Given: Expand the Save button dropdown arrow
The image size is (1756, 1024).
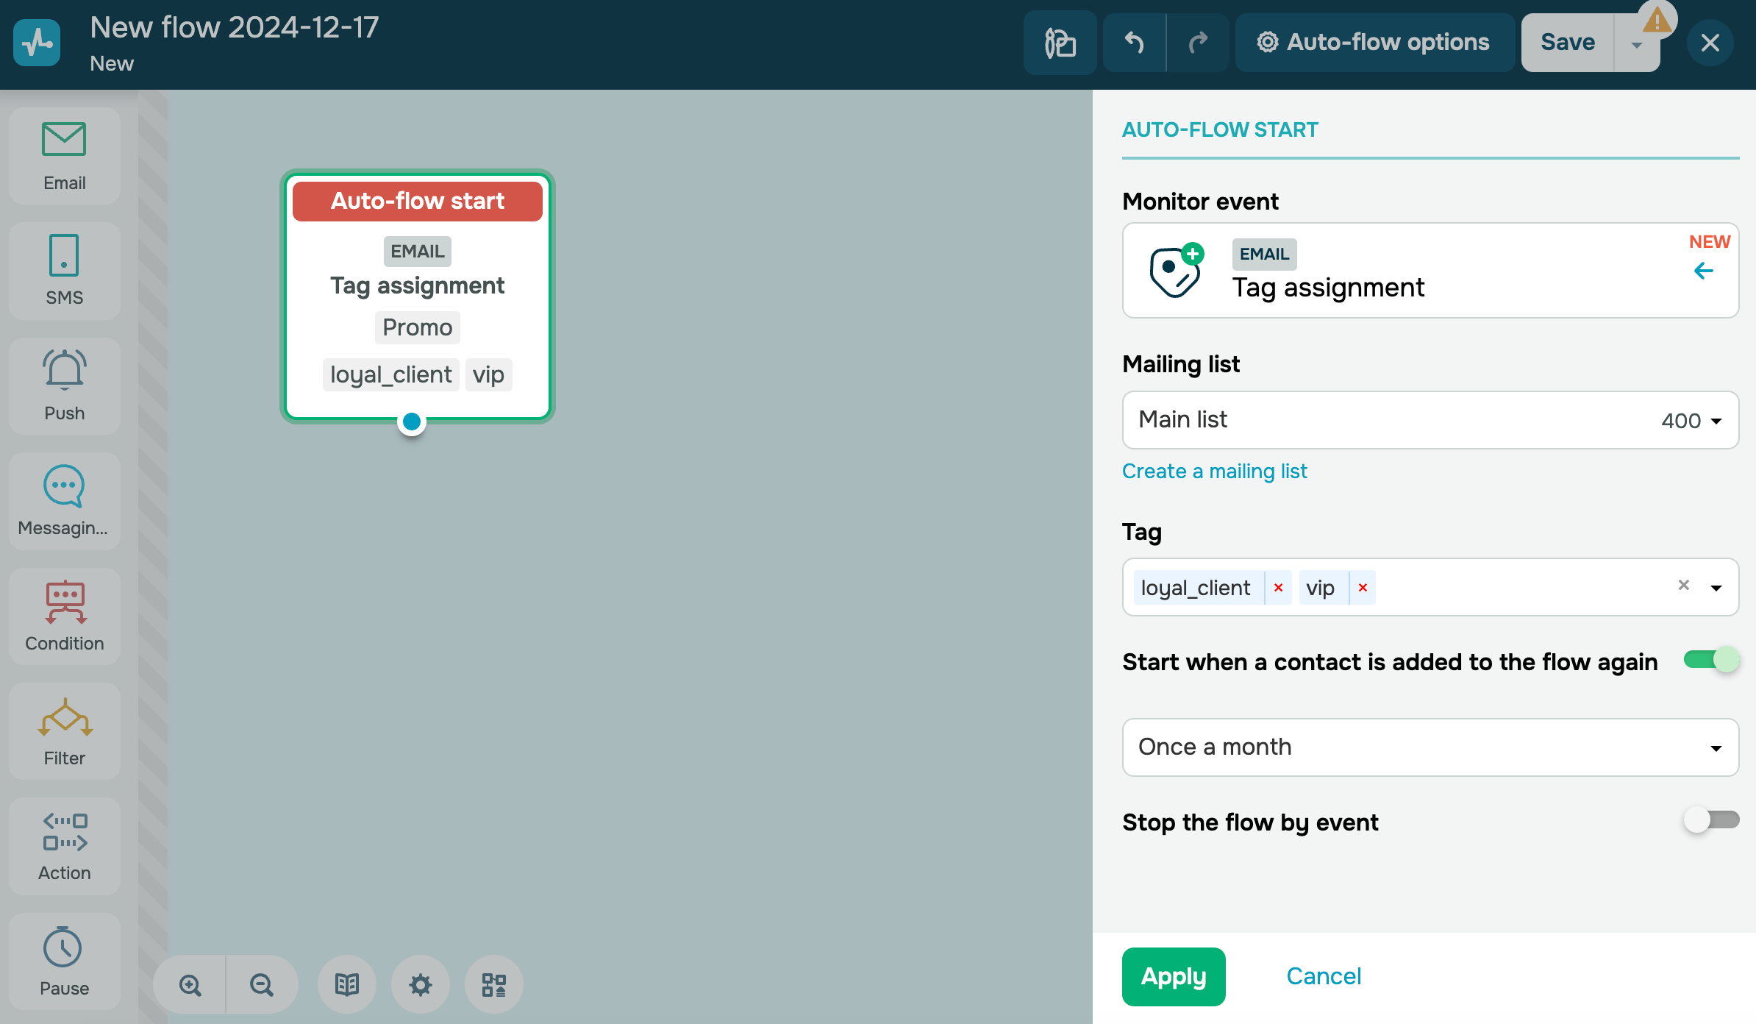Looking at the screenshot, I should coord(1636,44).
